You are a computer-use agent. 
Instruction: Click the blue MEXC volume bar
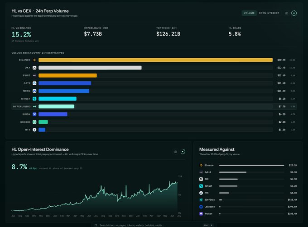(x=64, y=91)
